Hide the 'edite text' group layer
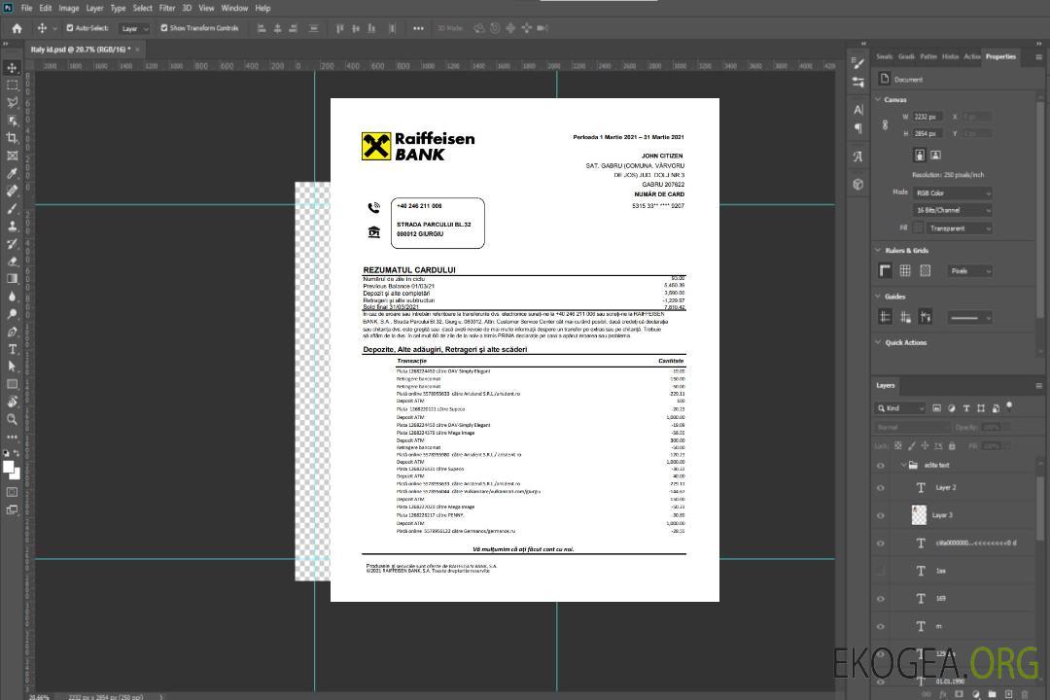 pyautogui.click(x=881, y=466)
